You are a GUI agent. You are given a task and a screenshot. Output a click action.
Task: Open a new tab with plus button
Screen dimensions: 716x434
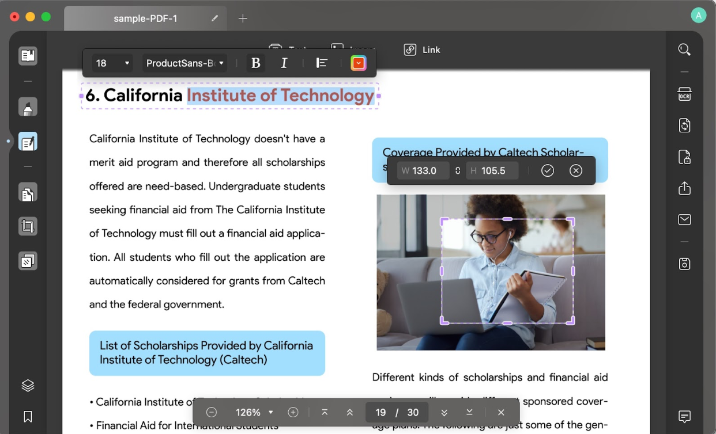click(x=243, y=18)
